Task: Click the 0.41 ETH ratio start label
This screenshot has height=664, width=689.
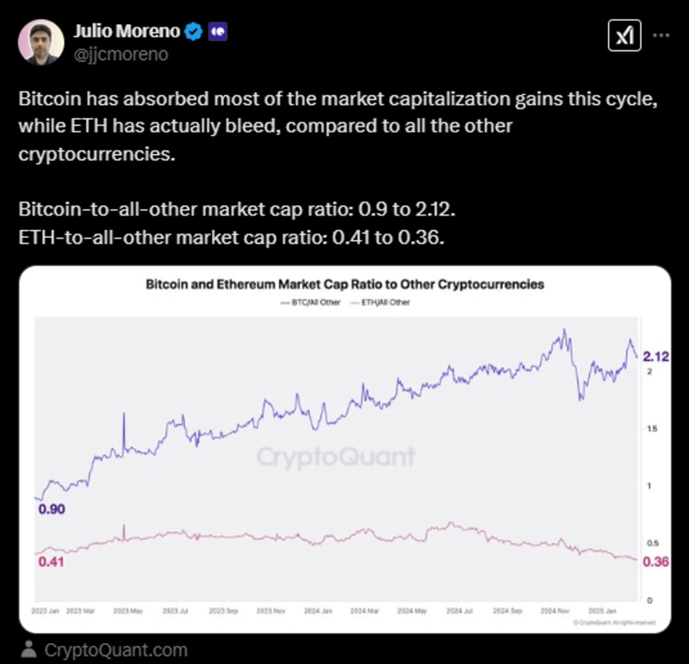Action: [51, 562]
